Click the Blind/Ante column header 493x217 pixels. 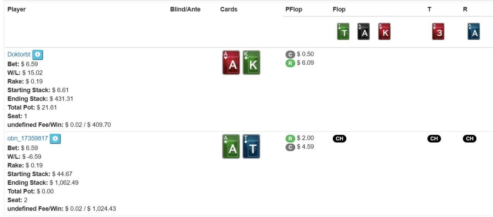185,9
